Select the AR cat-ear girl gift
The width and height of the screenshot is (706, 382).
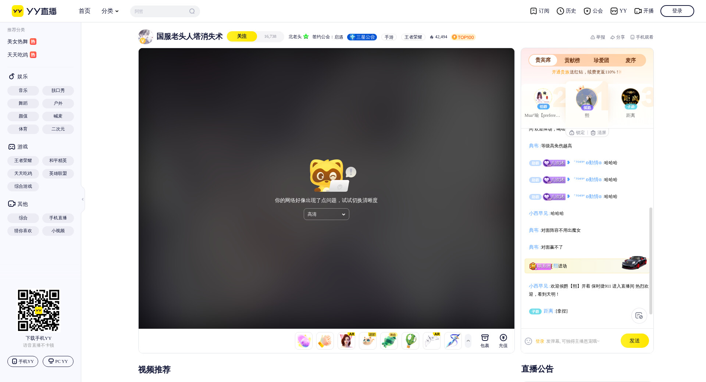click(346, 341)
